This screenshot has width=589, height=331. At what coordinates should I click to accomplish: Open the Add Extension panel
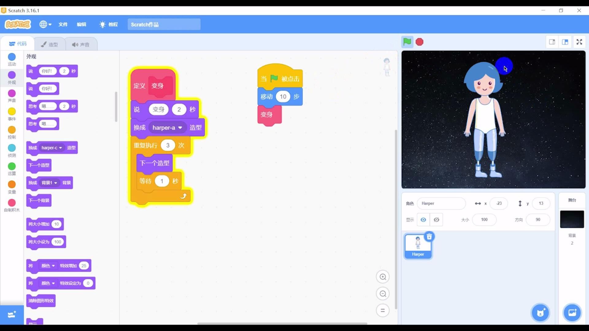pyautogui.click(x=11, y=314)
